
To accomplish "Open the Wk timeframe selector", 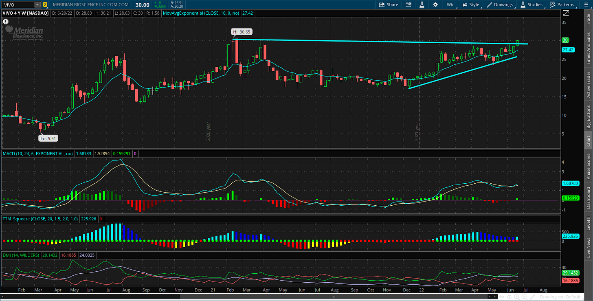I will (450, 4).
